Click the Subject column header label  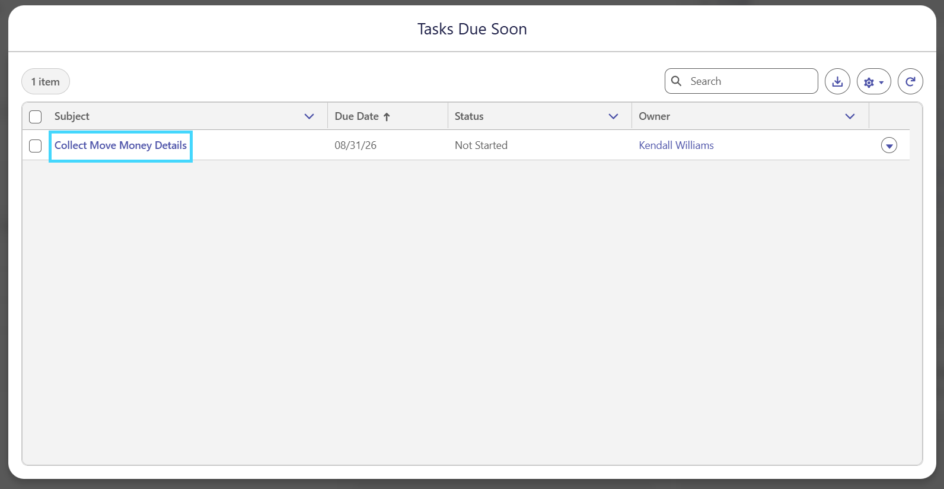point(72,116)
